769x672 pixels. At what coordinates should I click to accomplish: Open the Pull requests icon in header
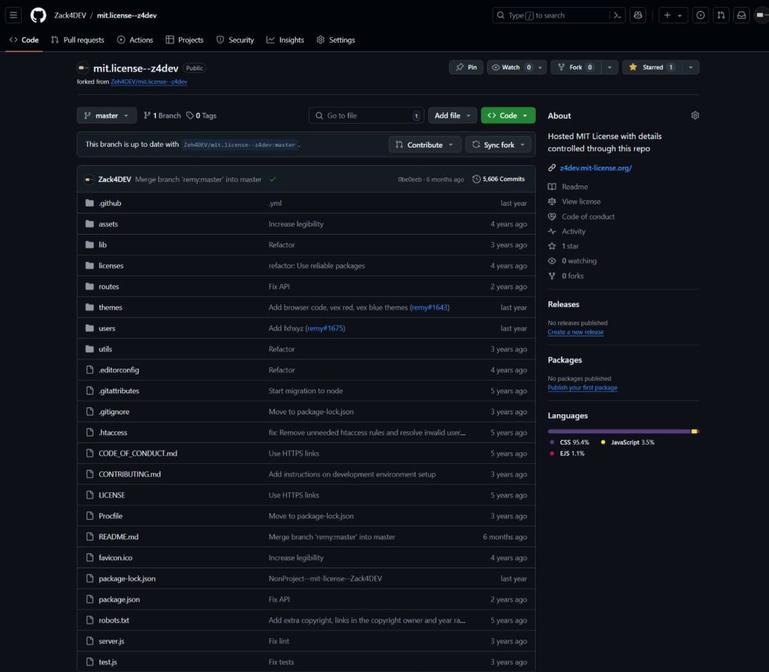(x=721, y=15)
